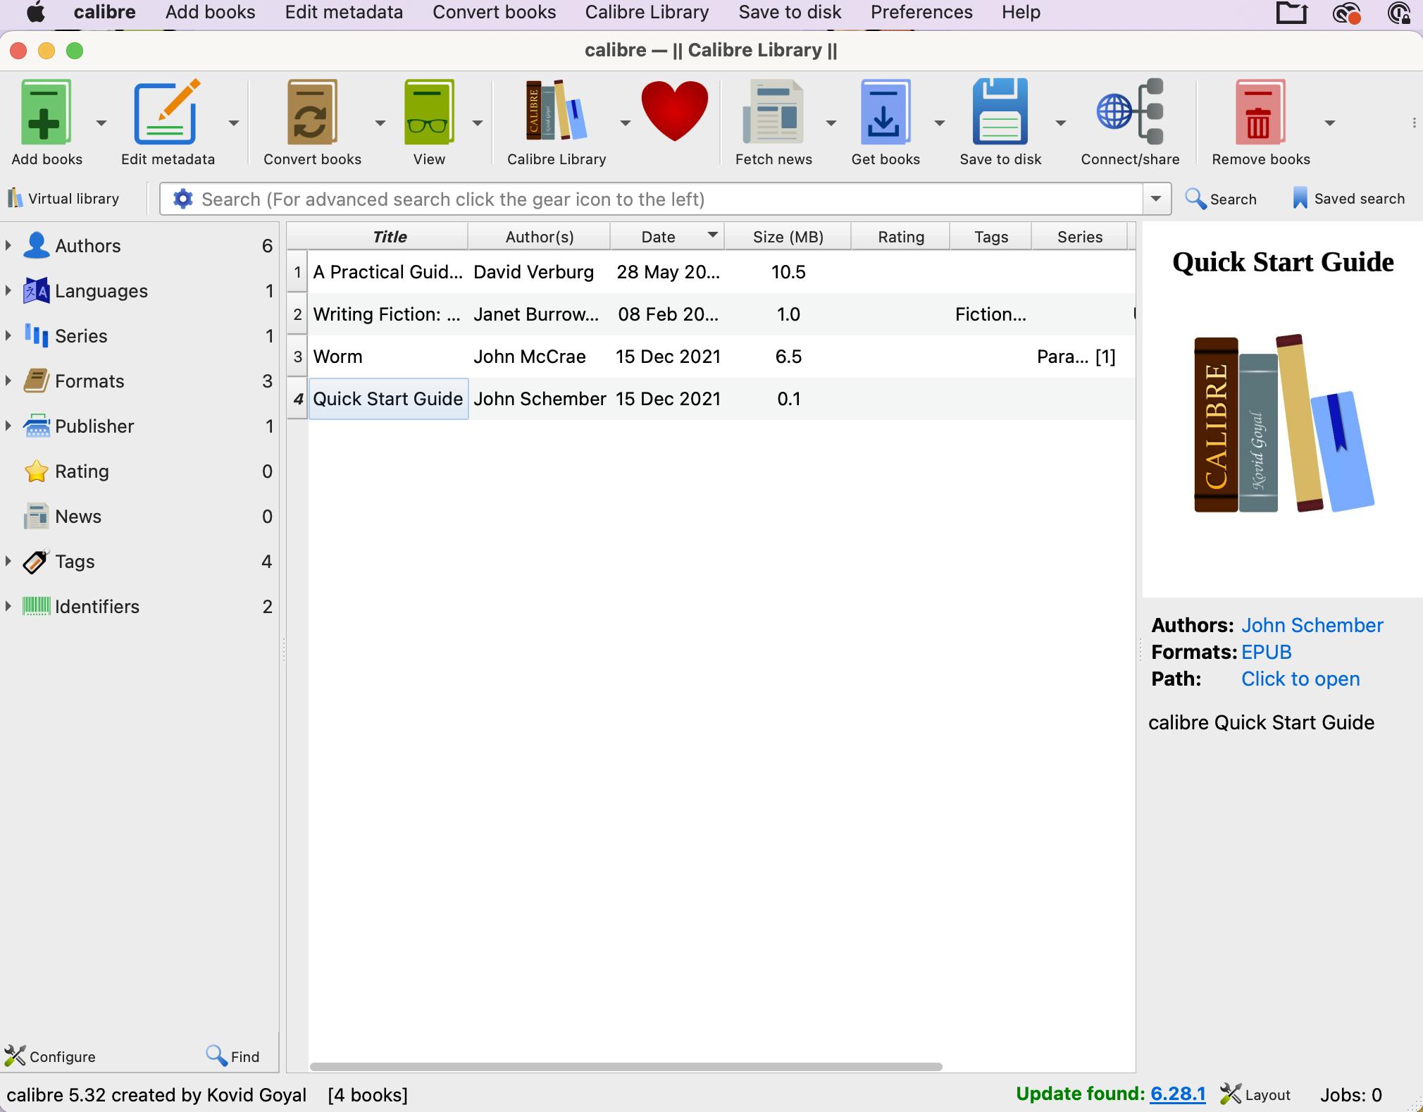
Task: Expand the Languages category
Action: point(8,290)
